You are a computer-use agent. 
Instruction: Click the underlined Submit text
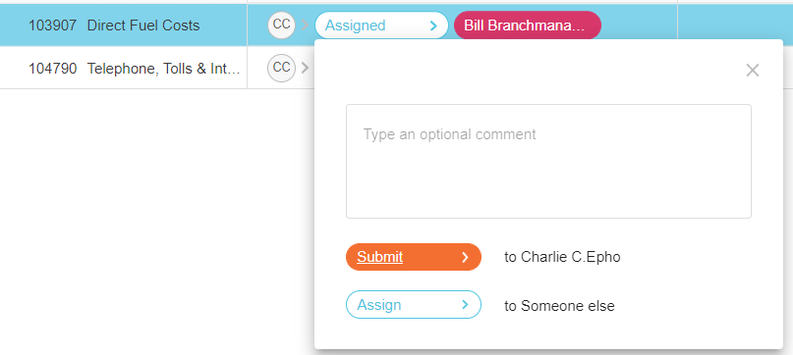[380, 257]
